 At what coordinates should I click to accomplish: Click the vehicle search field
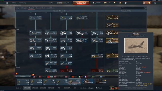point(133,8)
